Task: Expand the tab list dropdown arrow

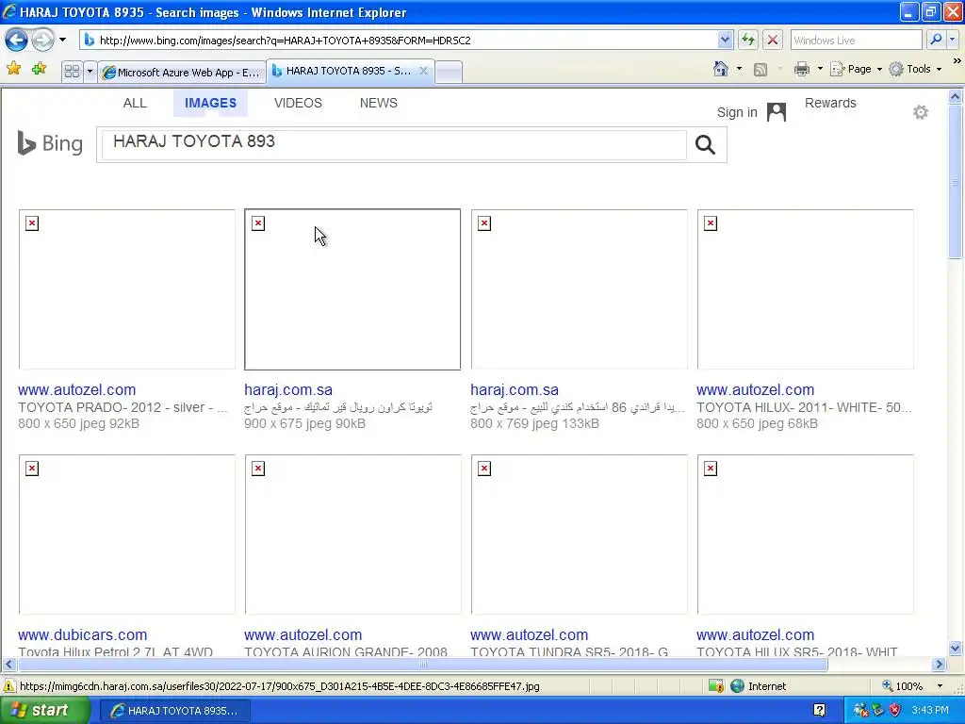Action: [90, 72]
